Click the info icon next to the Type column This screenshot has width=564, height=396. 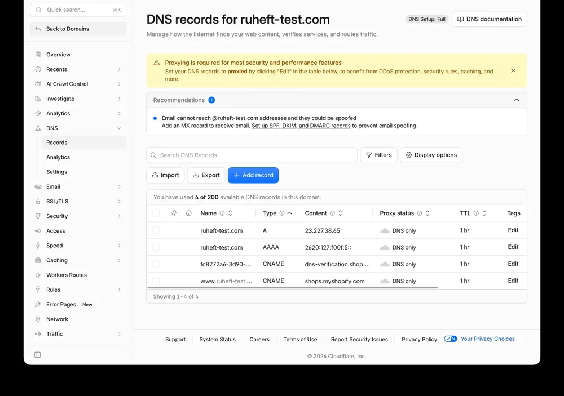(x=282, y=213)
